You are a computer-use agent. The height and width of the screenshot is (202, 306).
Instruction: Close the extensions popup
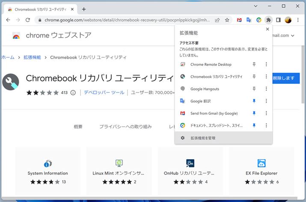click(x=267, y=29)
